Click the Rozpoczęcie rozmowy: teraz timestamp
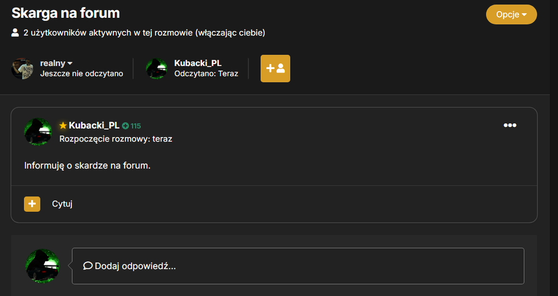This screenshot has height=296, width=558. click(116, 139)
